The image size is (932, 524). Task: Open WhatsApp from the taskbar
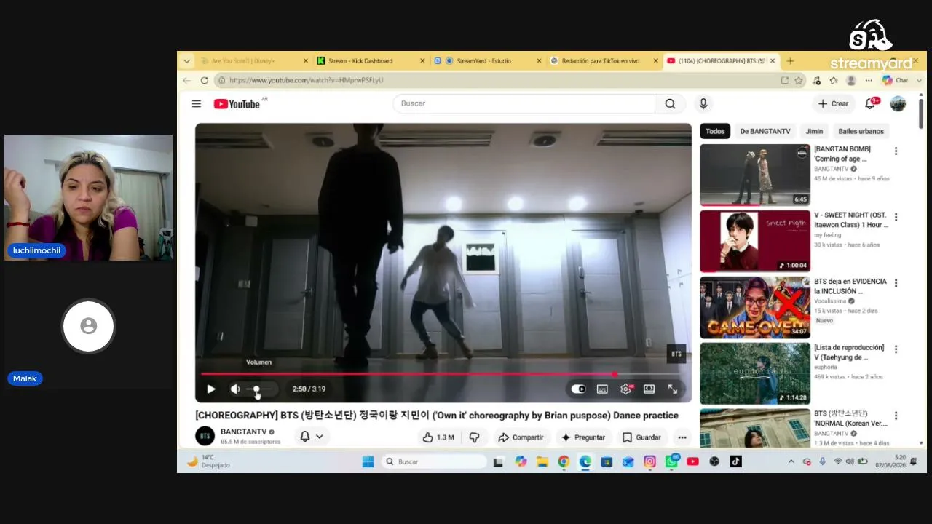(x=671, y=461)
